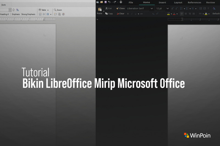
Task: Toggle bulleted list
Action: click(182, 8)
